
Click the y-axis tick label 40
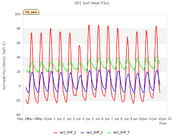coord(18,57)
